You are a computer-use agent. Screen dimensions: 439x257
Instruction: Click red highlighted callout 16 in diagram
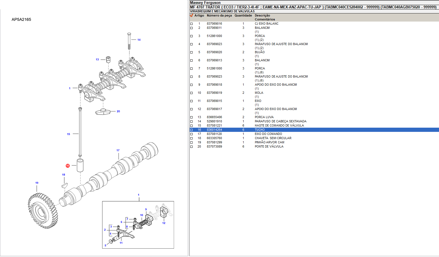point(68,166)
